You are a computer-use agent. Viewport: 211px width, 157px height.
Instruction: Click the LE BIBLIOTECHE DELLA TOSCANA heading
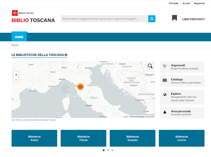click(x=38, y=55)
